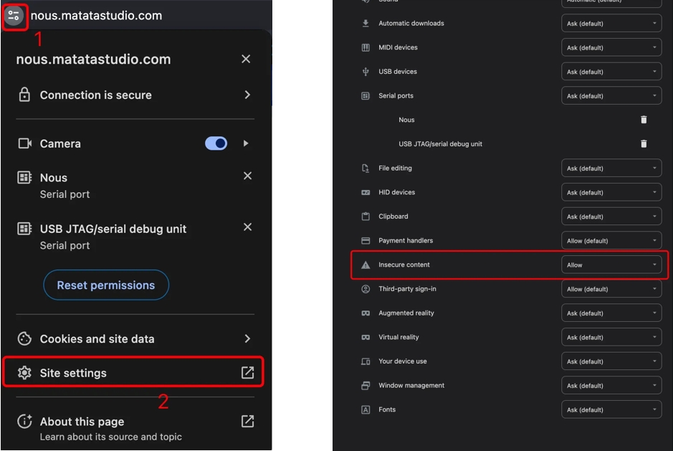673x451 pixels.
Task: Click USB JTAG/serial debug unit text in settings
Action: pyautogui.click(x=440, y=144)
